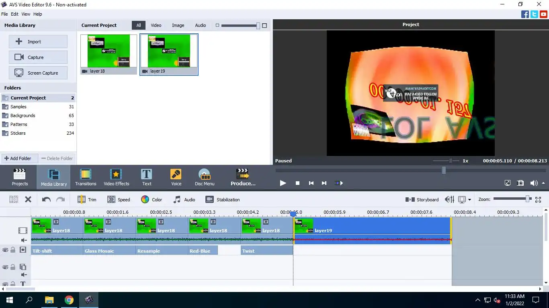Image resolution: width=549 pixels, height=308 pixels.
Task: Filter library by Video
Action: click(156, 25)
